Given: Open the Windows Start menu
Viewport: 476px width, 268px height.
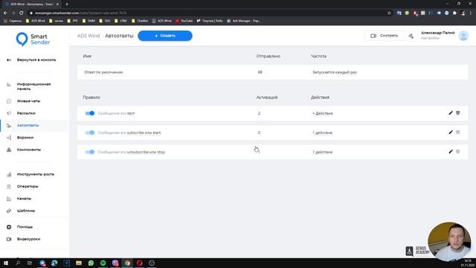Looking at the screenshot, I should 6,263.
